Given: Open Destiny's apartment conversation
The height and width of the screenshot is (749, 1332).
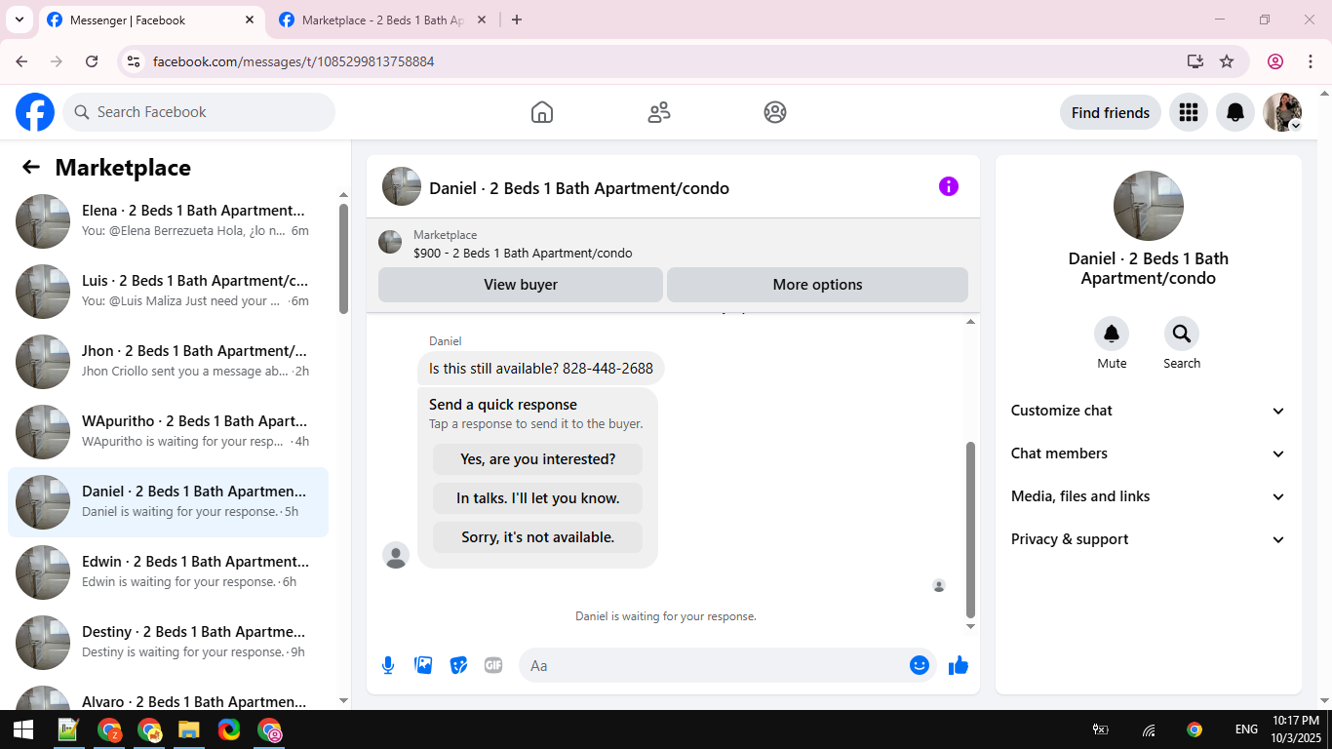Looking at the screenshot, I should (168, 643).
